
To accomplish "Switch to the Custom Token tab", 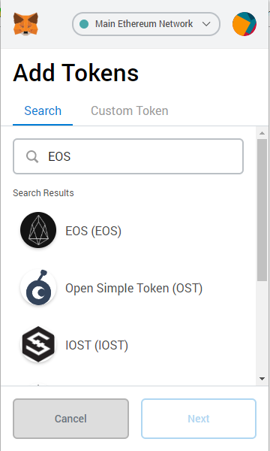I will [x=130, y=110].
